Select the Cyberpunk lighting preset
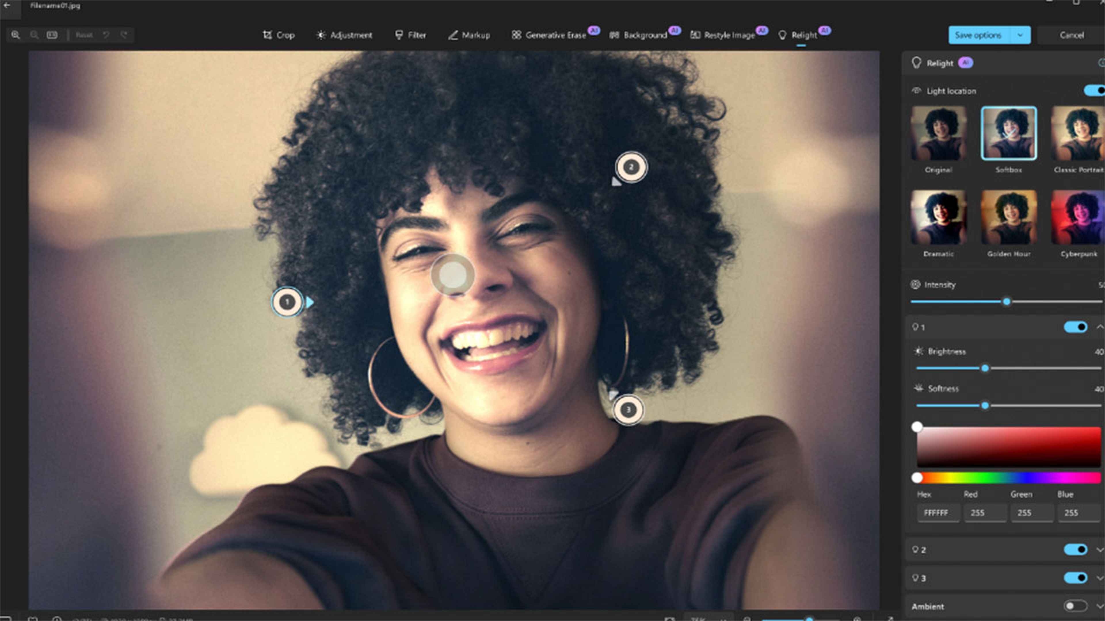This screenshot has width=1105, height=621. [1078, 217]
